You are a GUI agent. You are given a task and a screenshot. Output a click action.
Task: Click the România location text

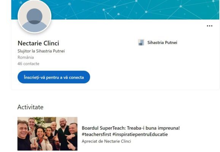pos(26,57)
